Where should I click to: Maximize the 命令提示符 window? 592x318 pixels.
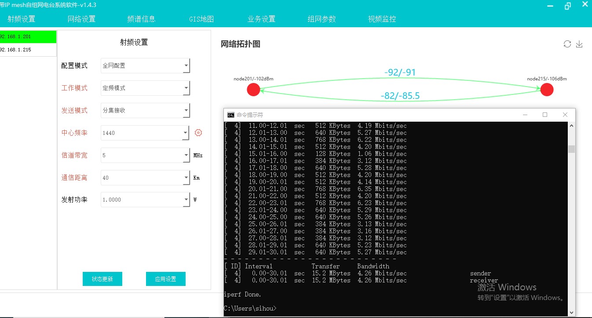point(545,115)
